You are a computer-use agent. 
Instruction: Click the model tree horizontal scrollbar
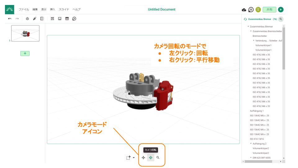point(259,161)
